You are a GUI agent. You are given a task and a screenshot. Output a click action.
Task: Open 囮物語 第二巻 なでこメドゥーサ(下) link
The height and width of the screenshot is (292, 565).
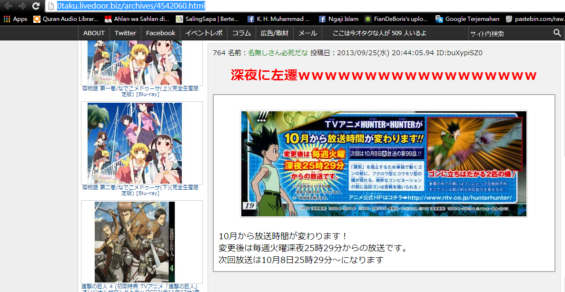coord(140,191)
